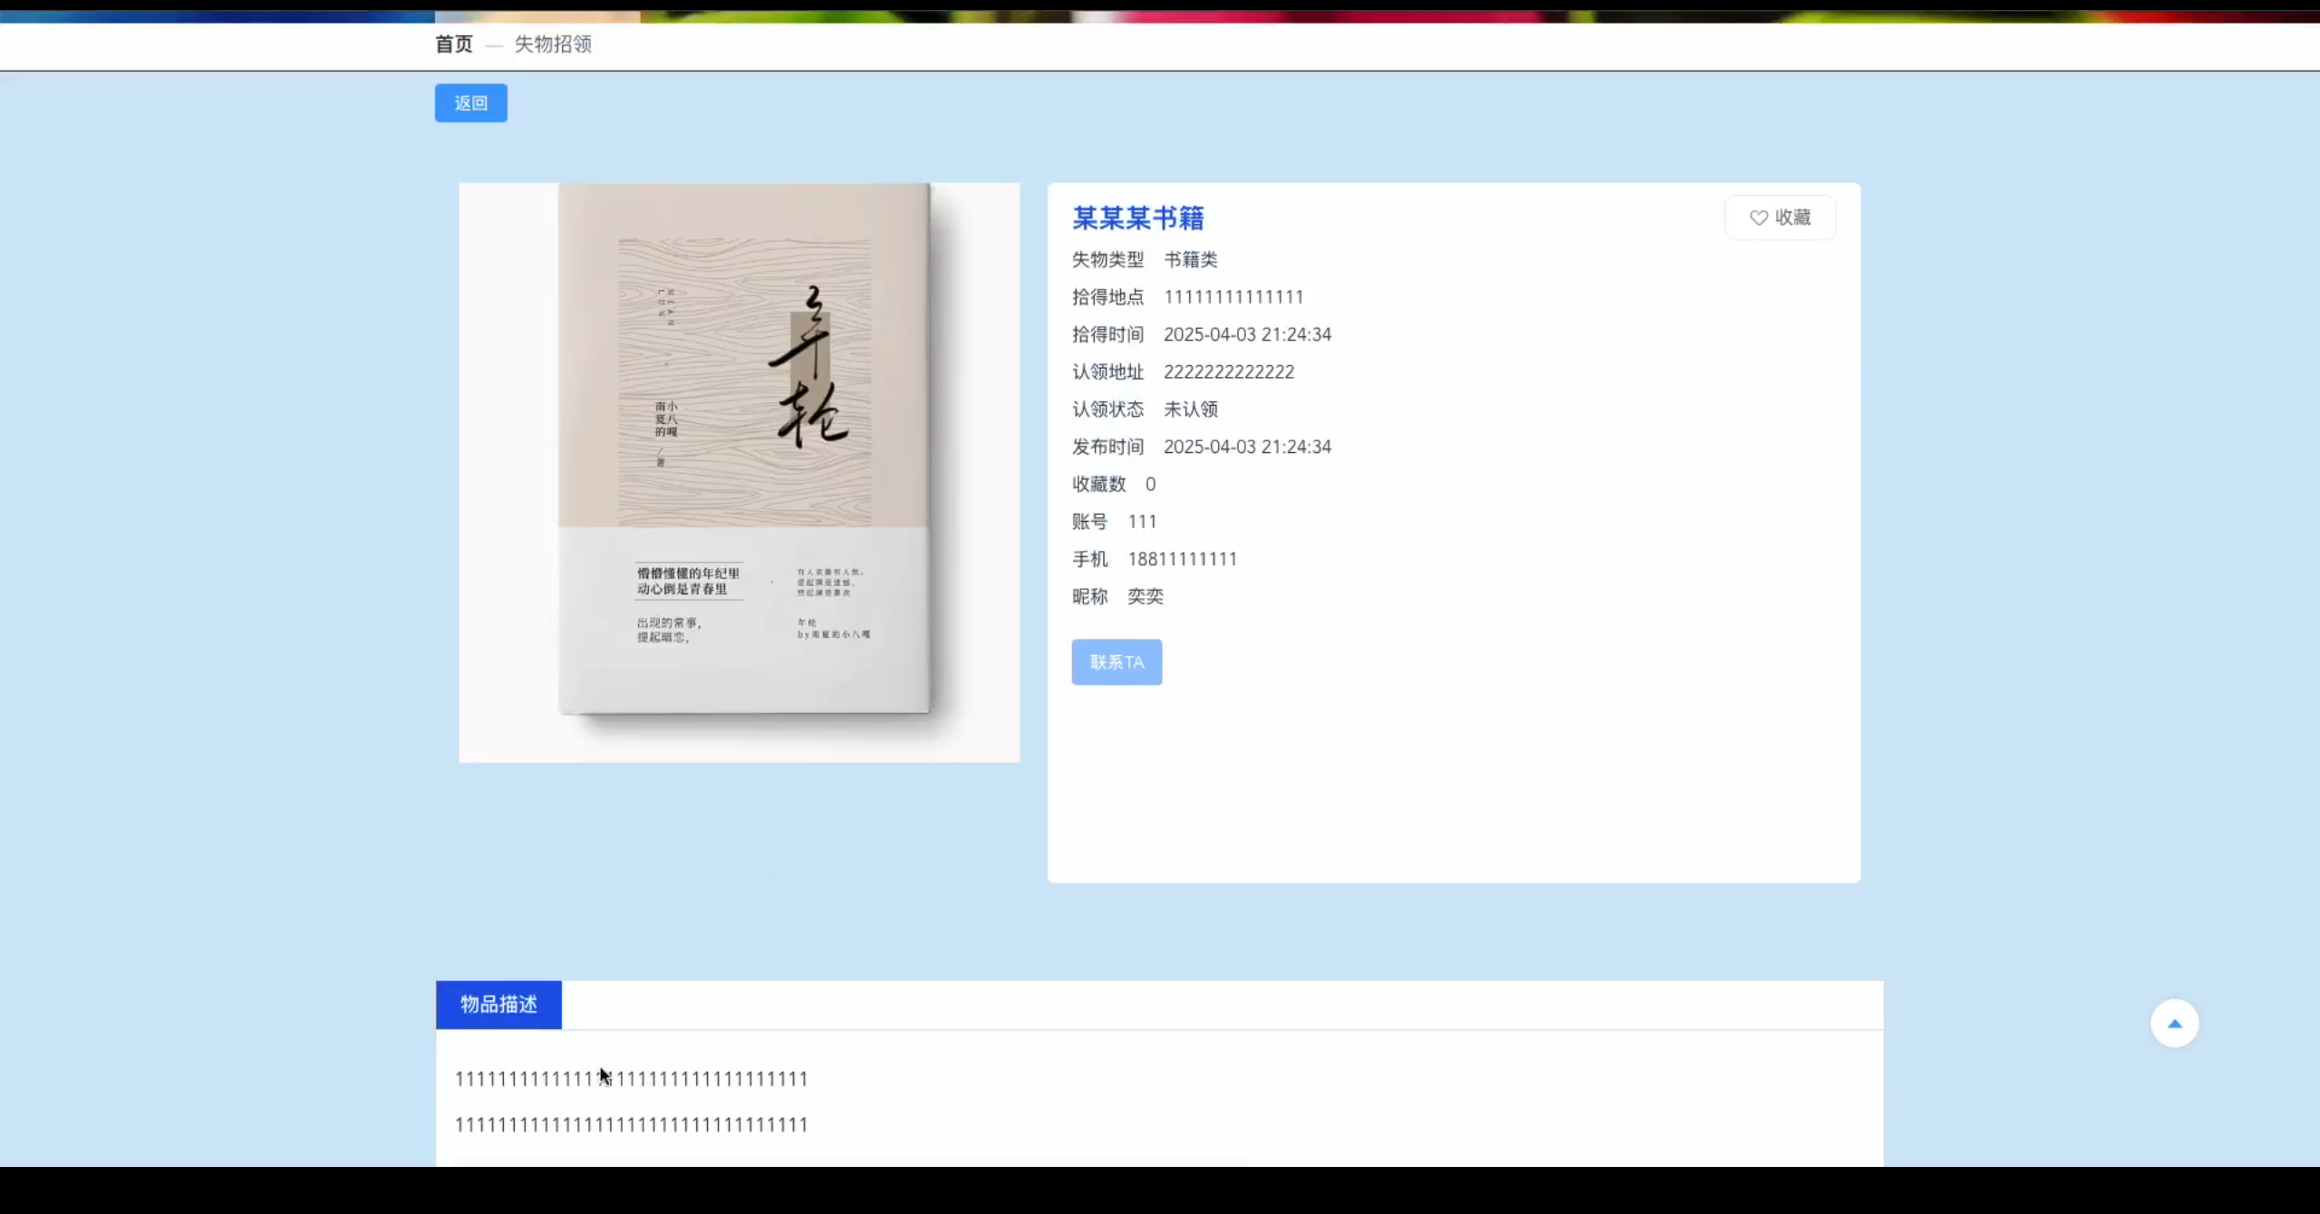Click the book cover image

pyautogui.click(x=739, y=472)
